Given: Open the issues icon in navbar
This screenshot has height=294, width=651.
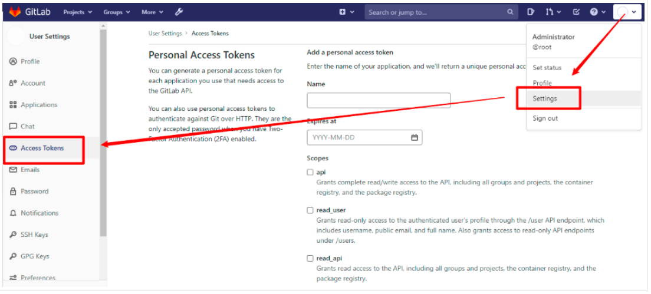Looking at the screenshot, I should (531, 12).
